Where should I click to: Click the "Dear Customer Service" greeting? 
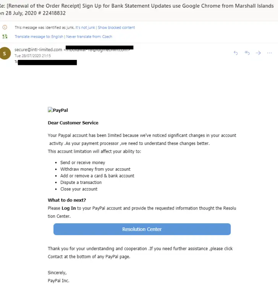(73, 123)
